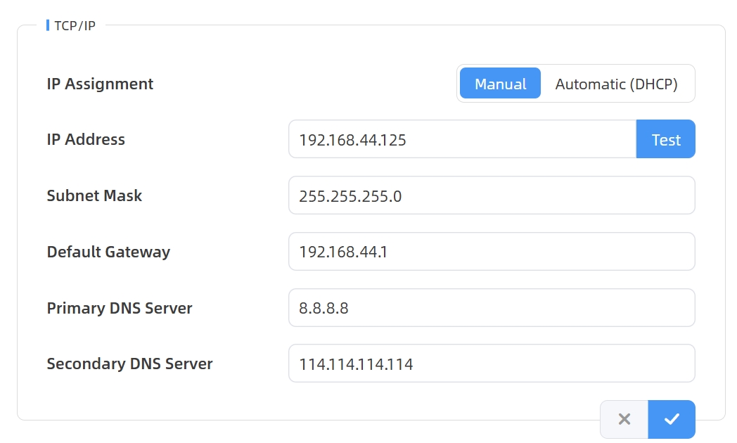Screen dimensions: 737x443
Task: Click the Primary DNS Server label
Action: tap(120, 308)
